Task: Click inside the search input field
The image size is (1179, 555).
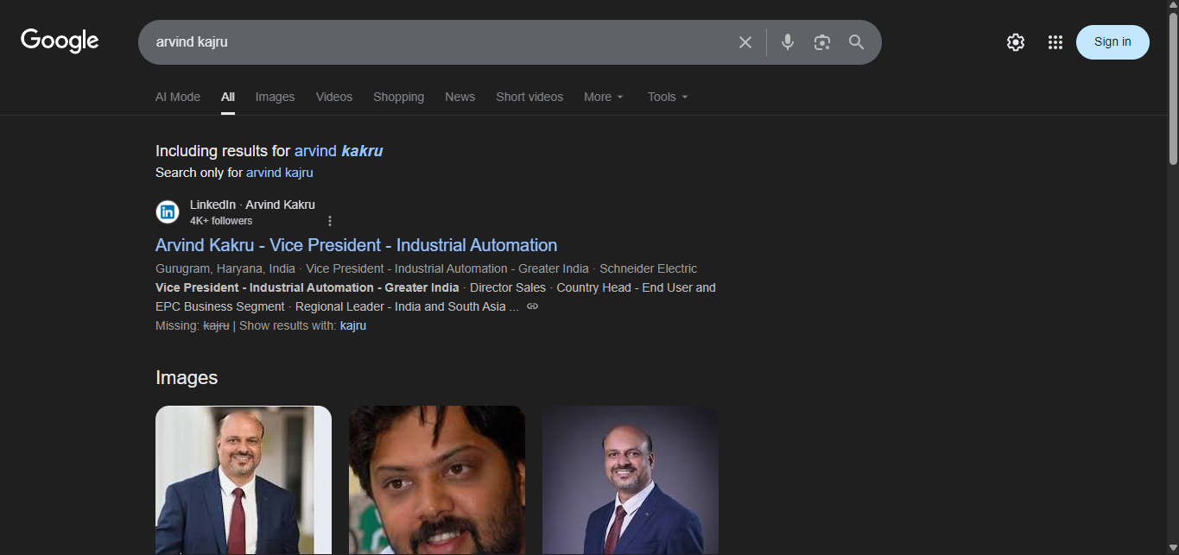Action: (x=432, y=42)
